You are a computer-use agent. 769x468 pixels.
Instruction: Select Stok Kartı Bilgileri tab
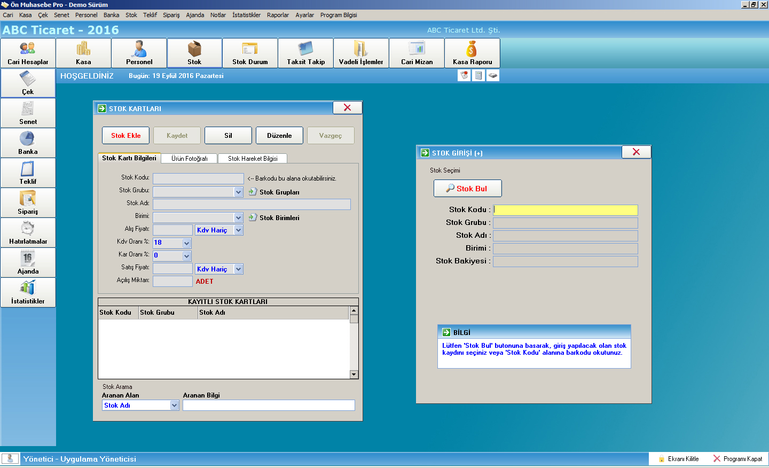point(129,158)
